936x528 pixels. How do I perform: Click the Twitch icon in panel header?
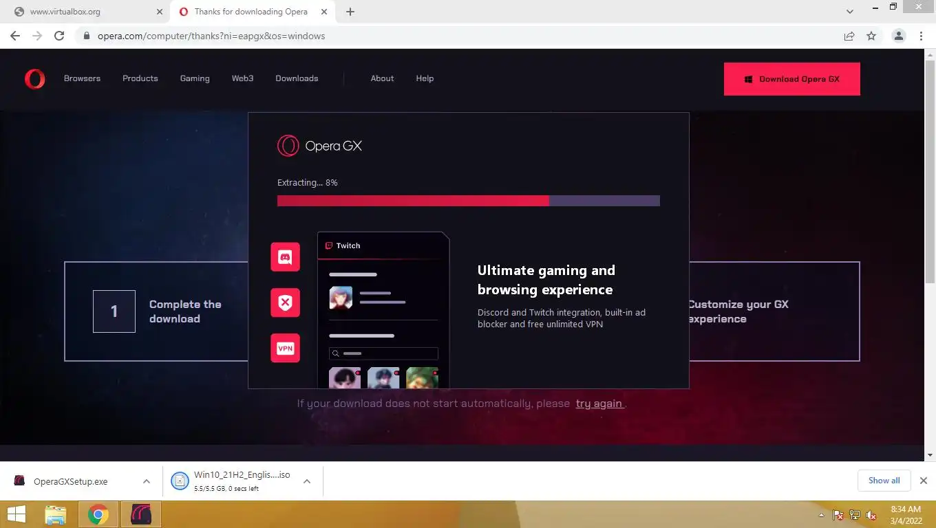(329, 245)
